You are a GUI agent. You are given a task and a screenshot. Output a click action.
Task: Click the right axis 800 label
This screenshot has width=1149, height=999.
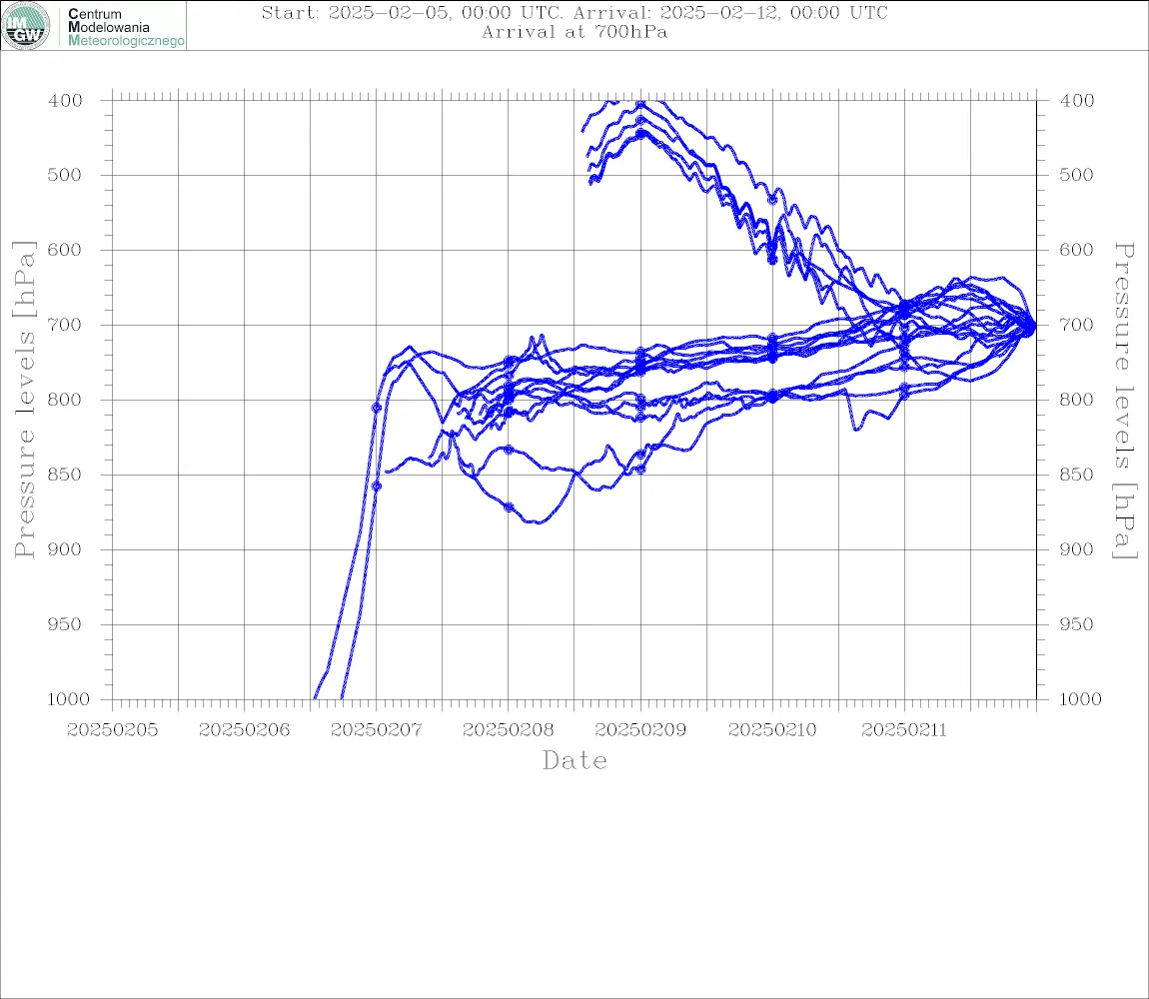[x=1076, y=401]
